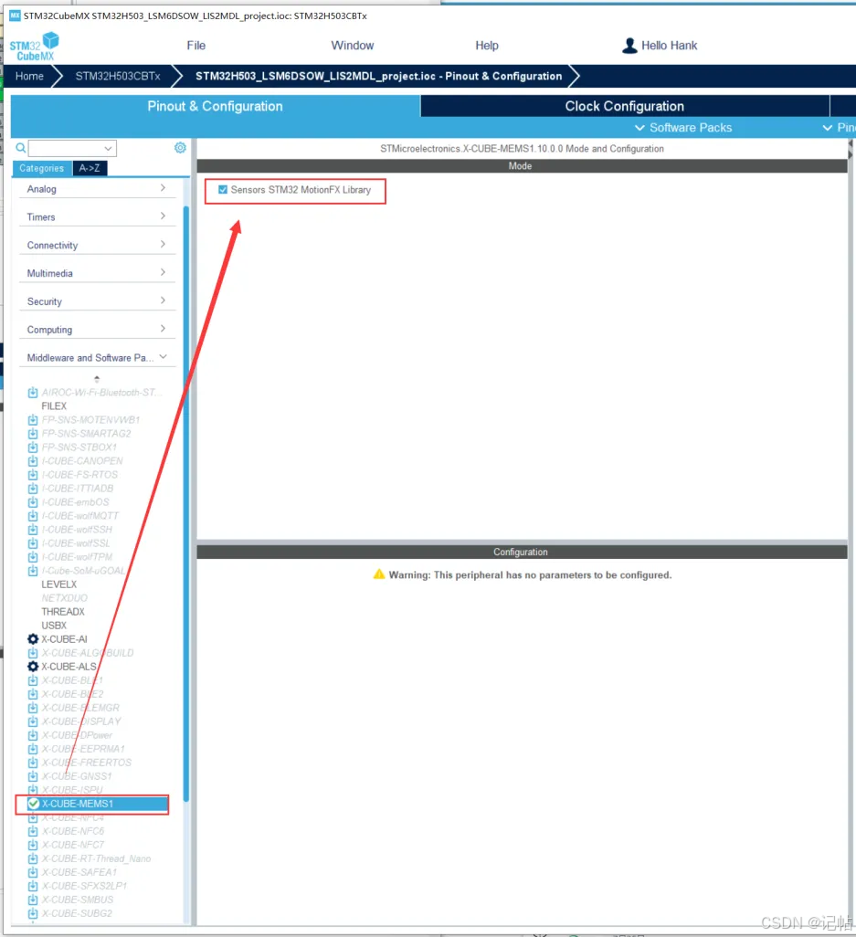Click download icon beside AIROC-Wi-Fi-Bluetooth-ST
This screenshot has width=856, height=937.
click(33, 393)
